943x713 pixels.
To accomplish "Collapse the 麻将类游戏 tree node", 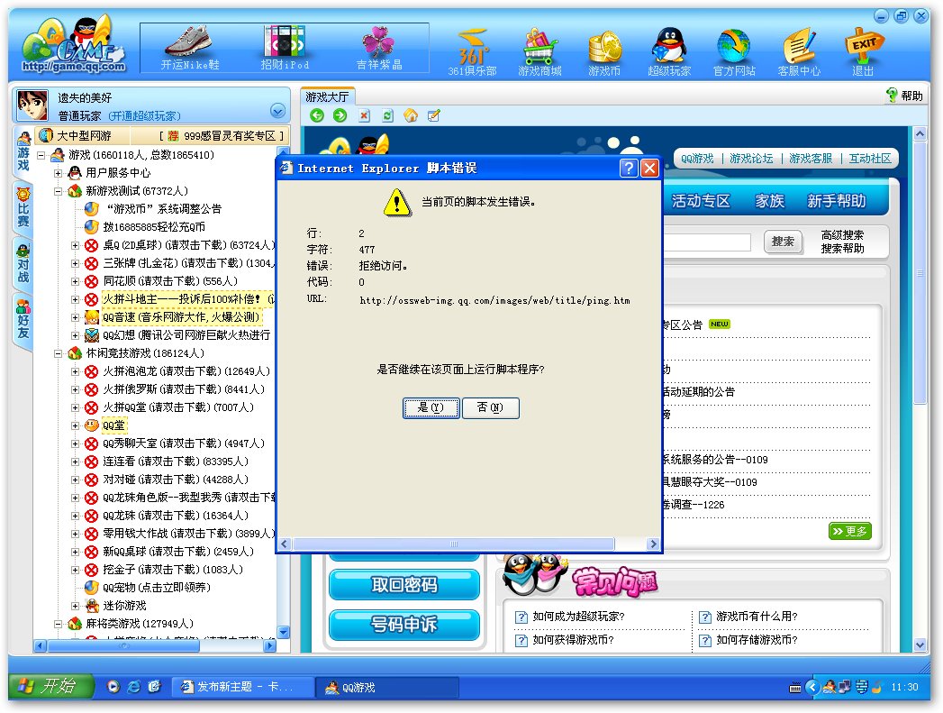I will [58, 624].
